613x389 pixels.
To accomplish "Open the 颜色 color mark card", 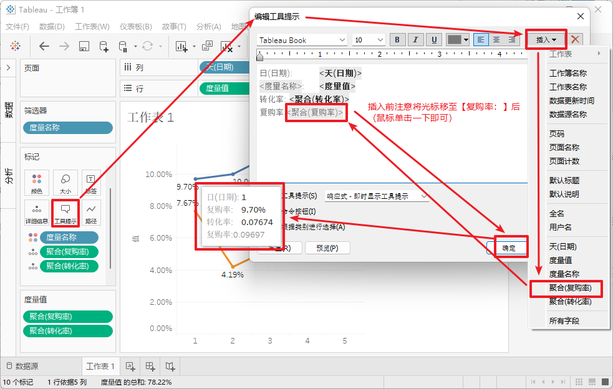I will pos(37,183).
